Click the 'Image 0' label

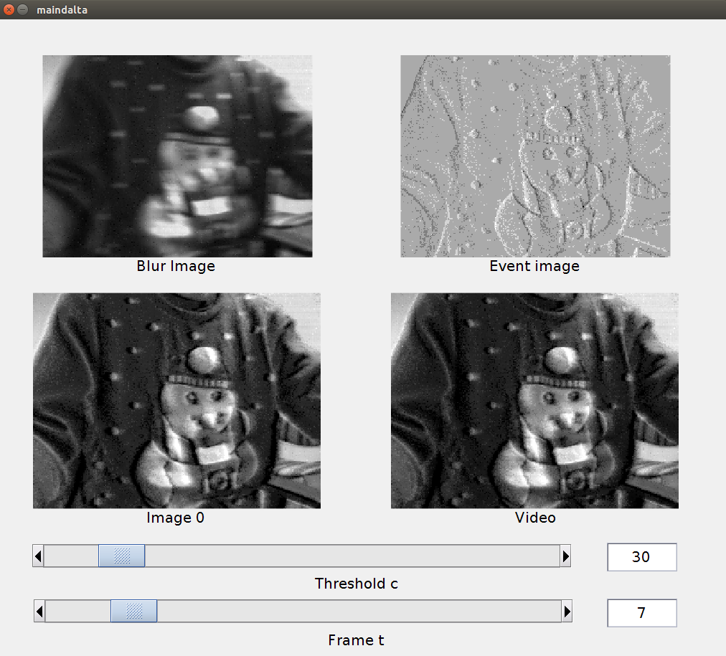coord(176,518)
